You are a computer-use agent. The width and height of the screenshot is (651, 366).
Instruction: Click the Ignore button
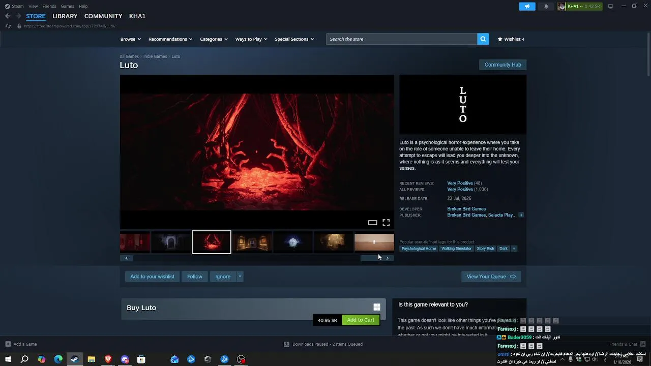223,277
